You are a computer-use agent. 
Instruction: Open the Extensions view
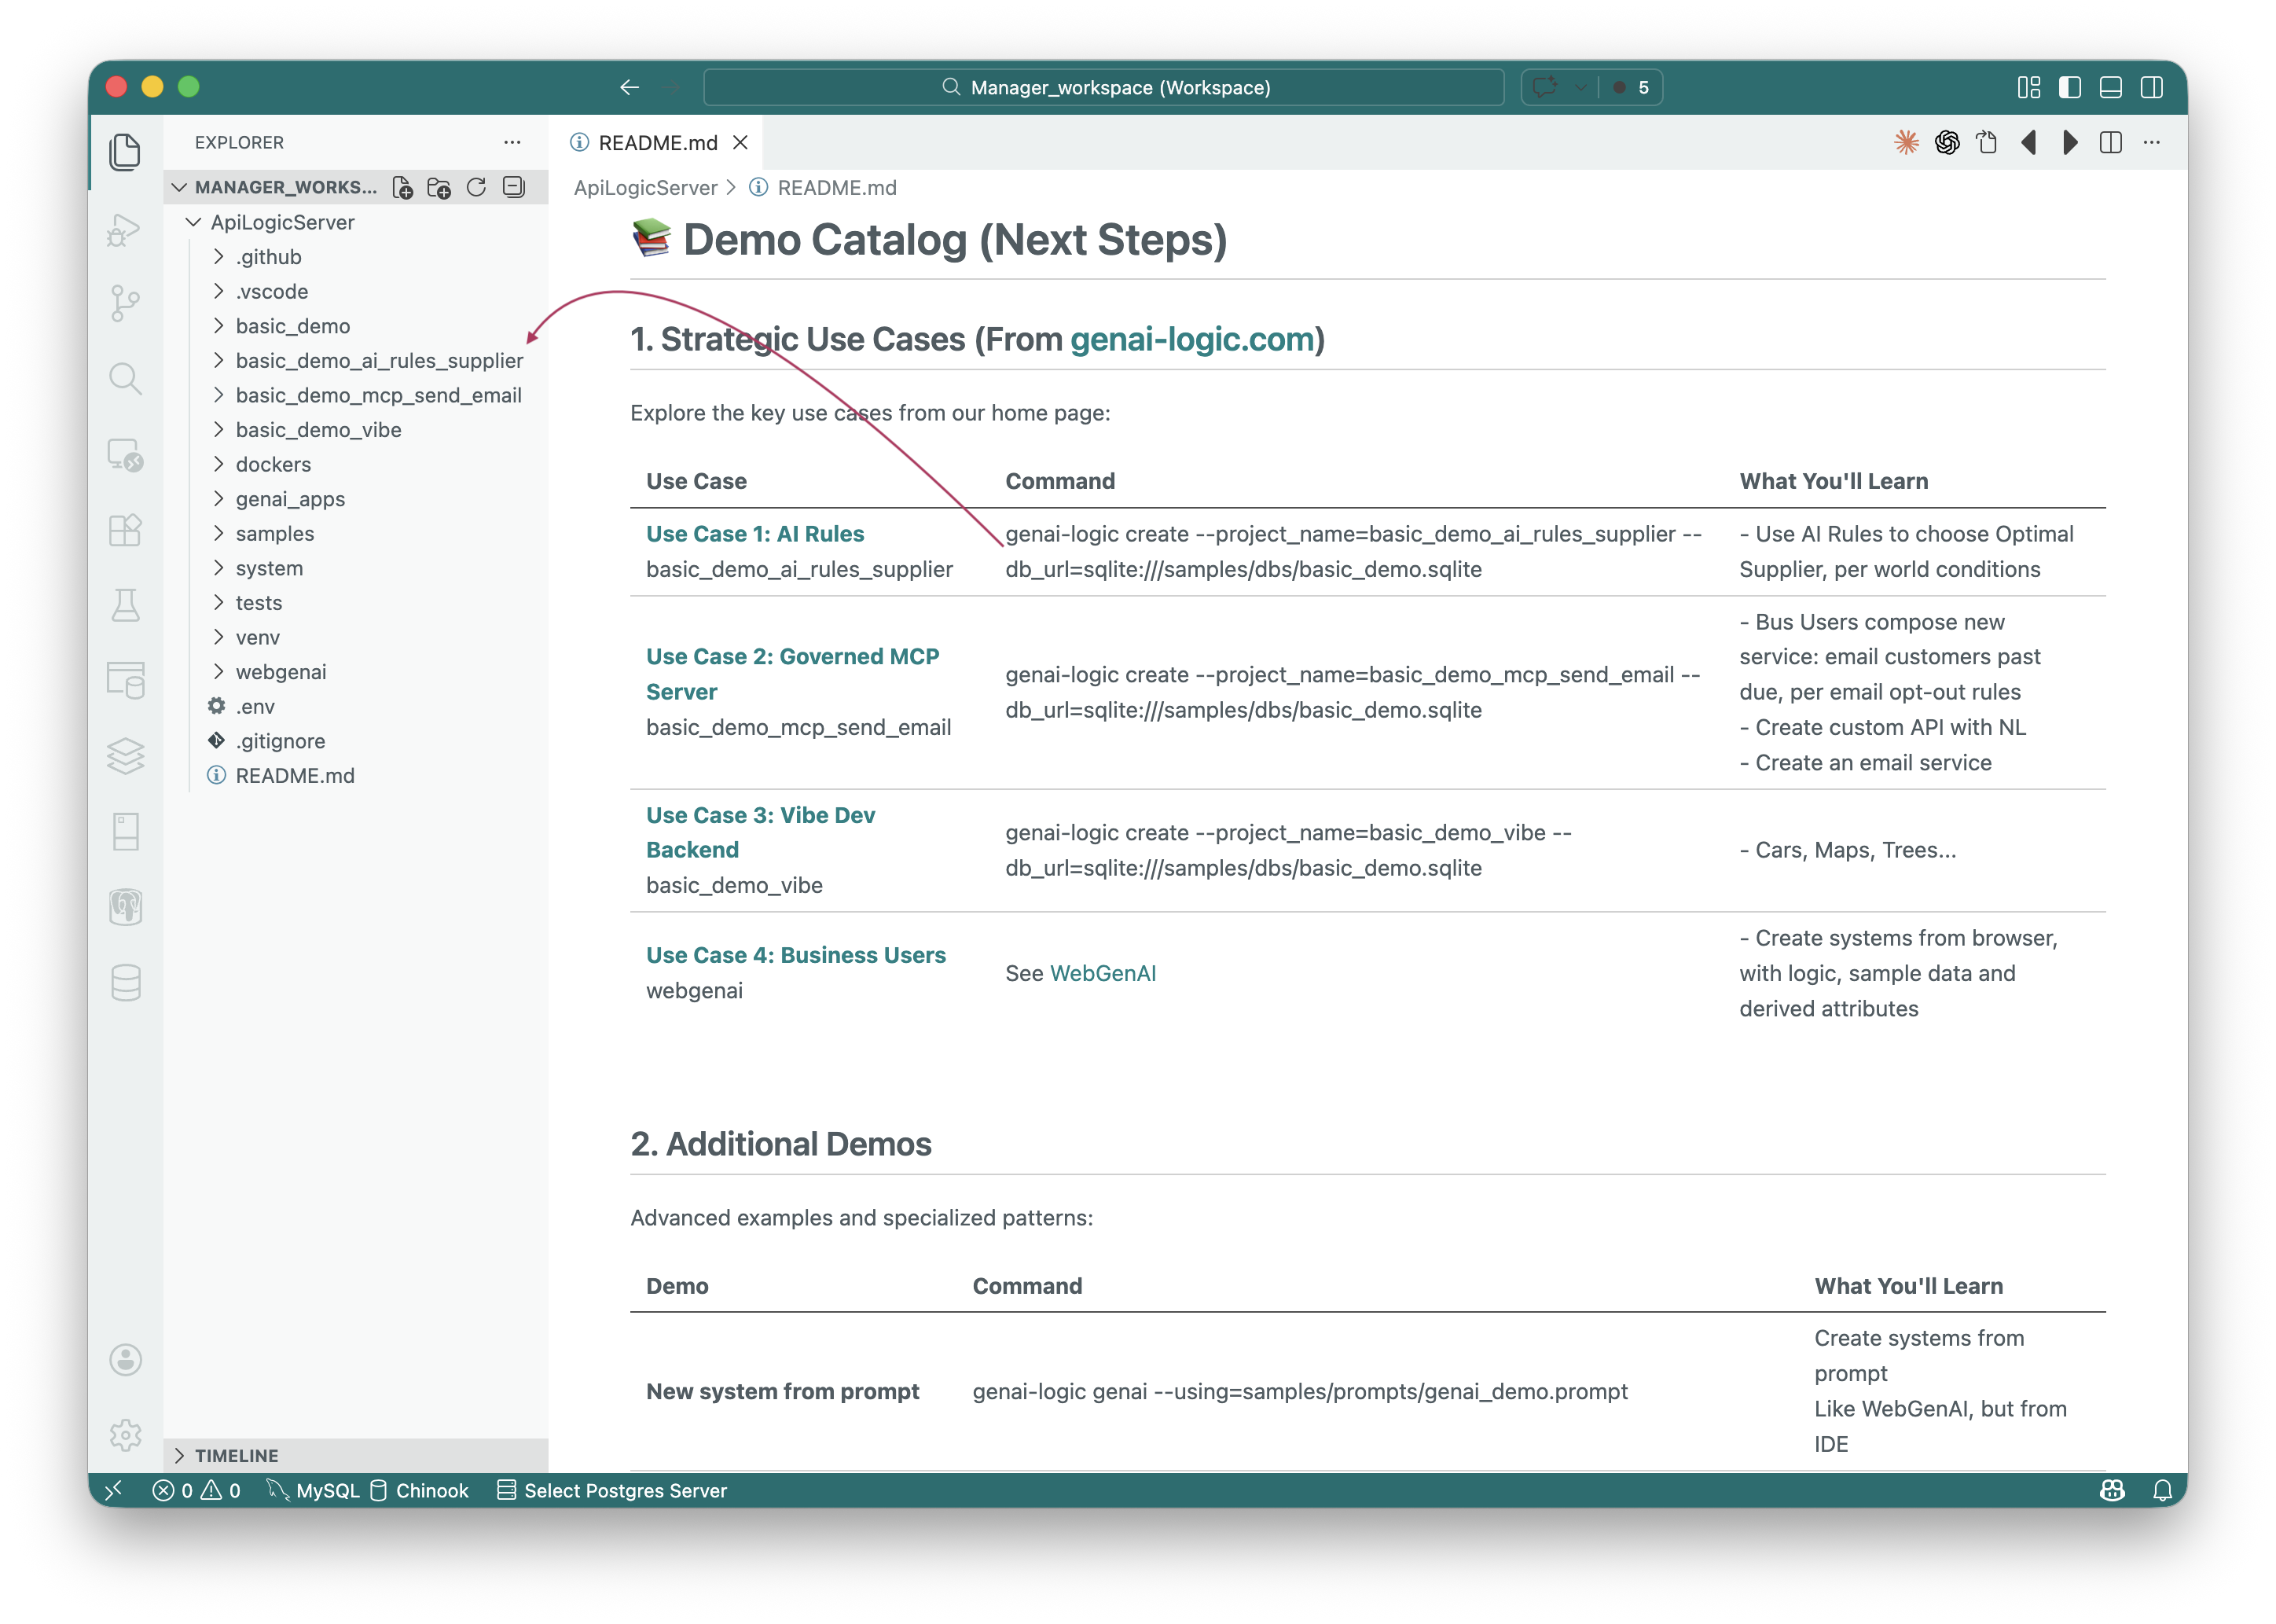click(125, 529)
